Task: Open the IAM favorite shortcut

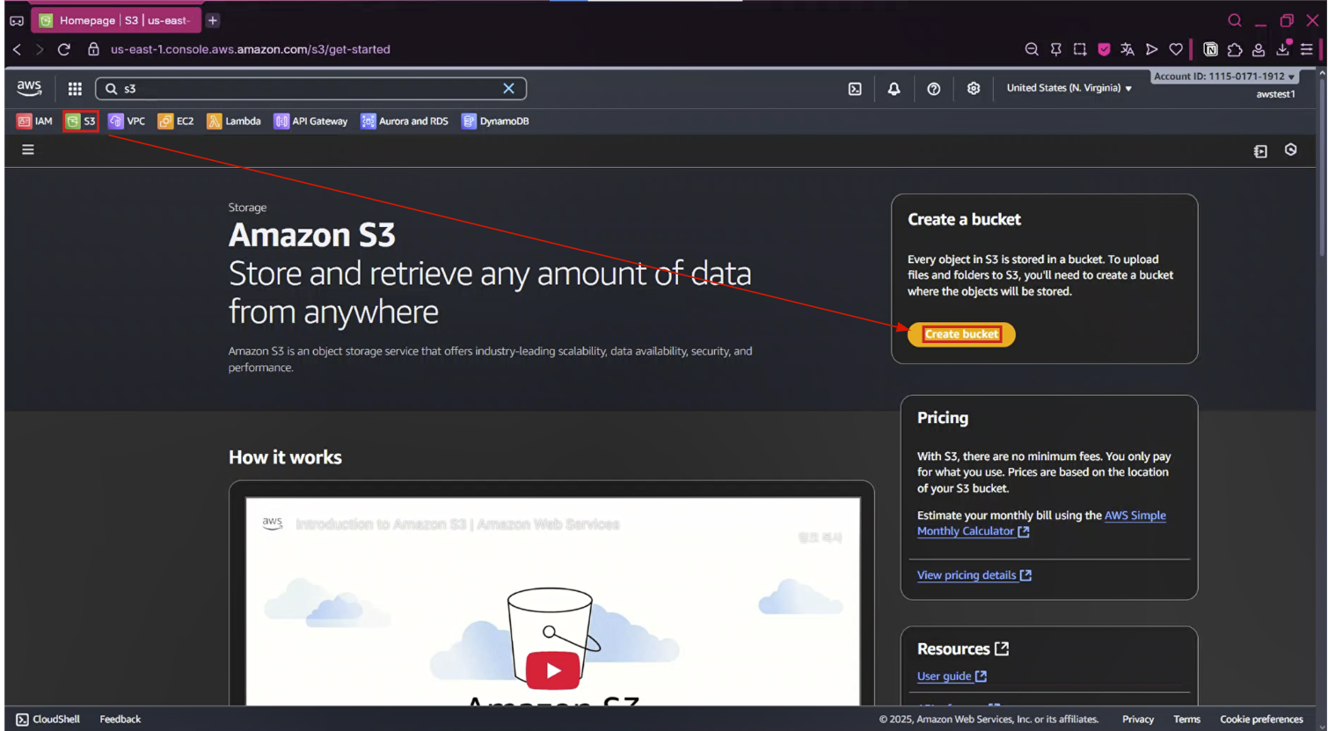Action: pos(35,121)
